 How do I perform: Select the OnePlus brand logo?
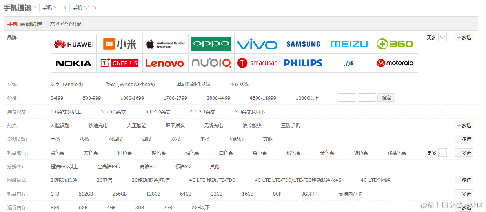point(120,63)
